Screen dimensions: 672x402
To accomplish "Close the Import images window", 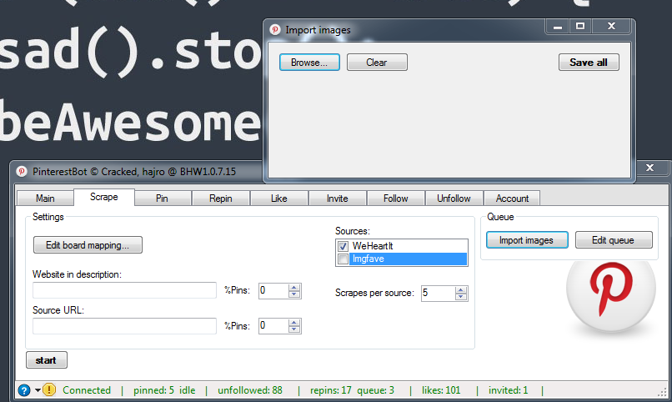I will [612, 27].
